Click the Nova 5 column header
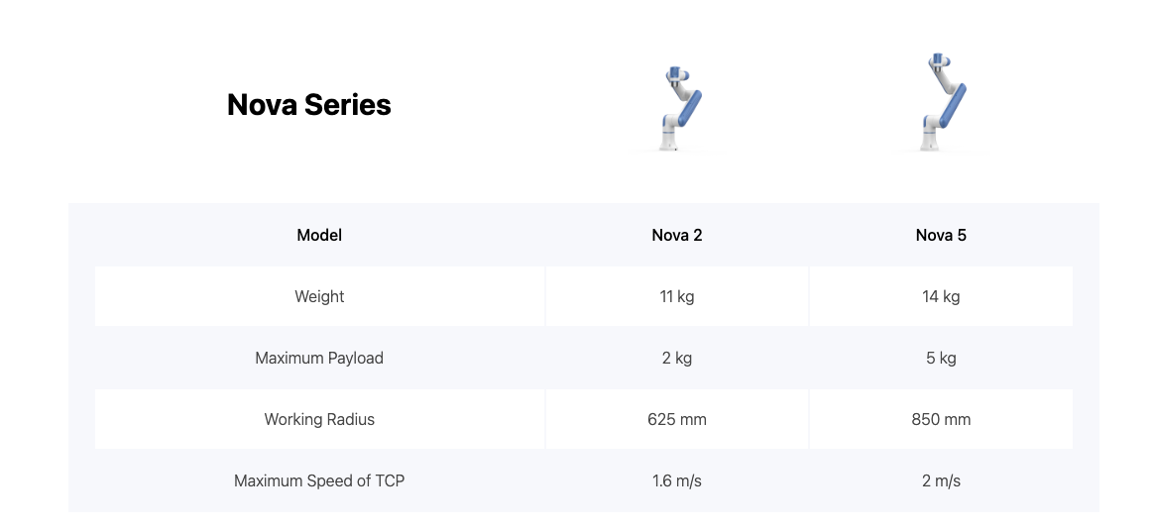Screen dimensions: 1156x531 tap(941, 235)
